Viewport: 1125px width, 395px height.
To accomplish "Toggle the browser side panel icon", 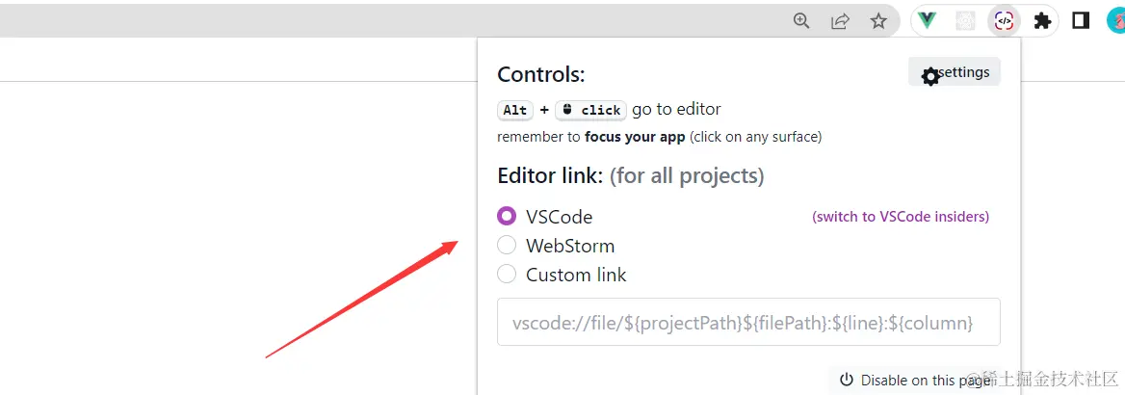I will pos(1081,20).
